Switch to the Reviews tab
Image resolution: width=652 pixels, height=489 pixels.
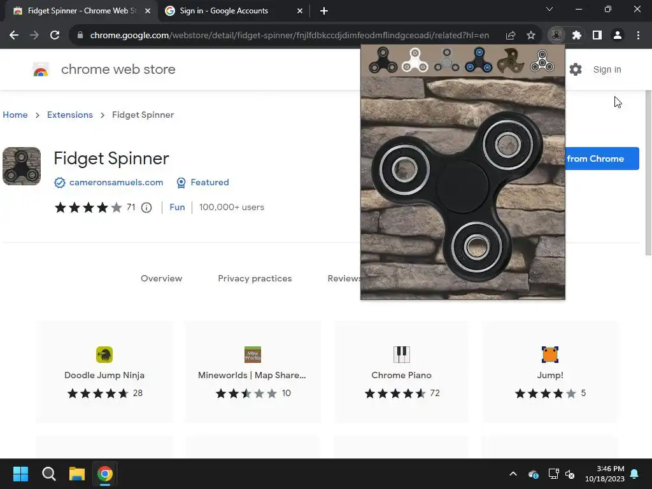click(x=344, y=279)
